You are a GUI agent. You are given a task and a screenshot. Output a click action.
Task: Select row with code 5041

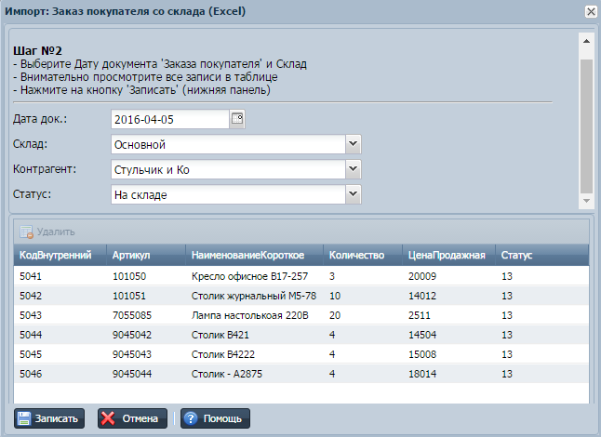[x=301, y=276]
